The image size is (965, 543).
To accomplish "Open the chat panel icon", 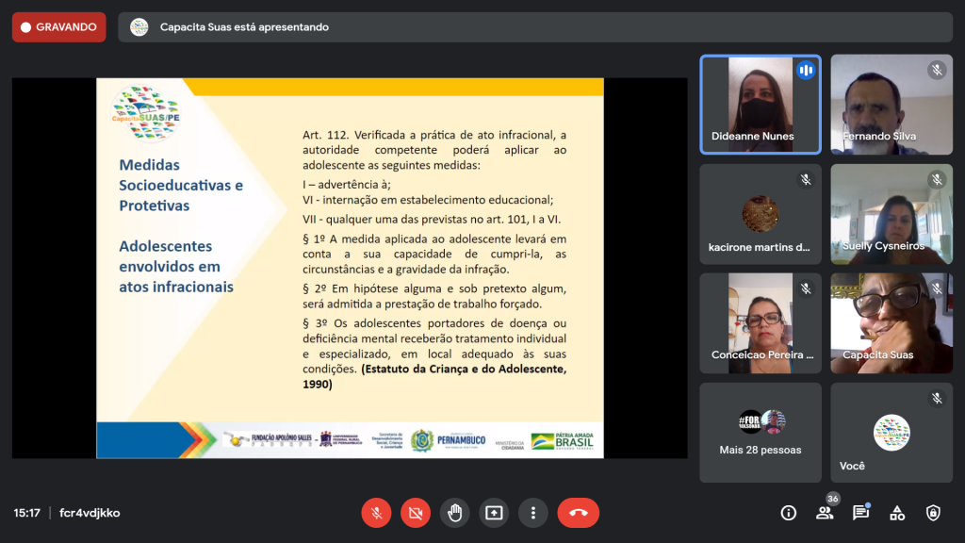I will click(860, 513).
